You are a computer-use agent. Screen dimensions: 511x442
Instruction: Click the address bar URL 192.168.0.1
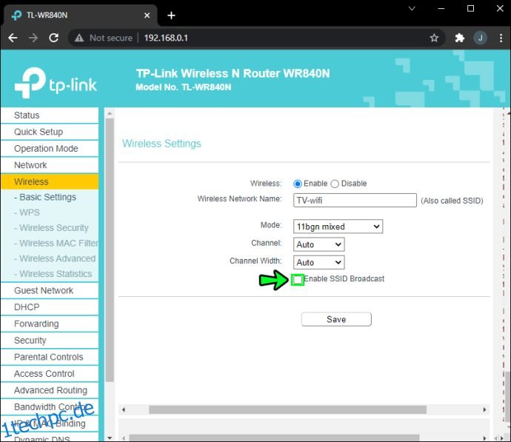click(x=166, y=38)
